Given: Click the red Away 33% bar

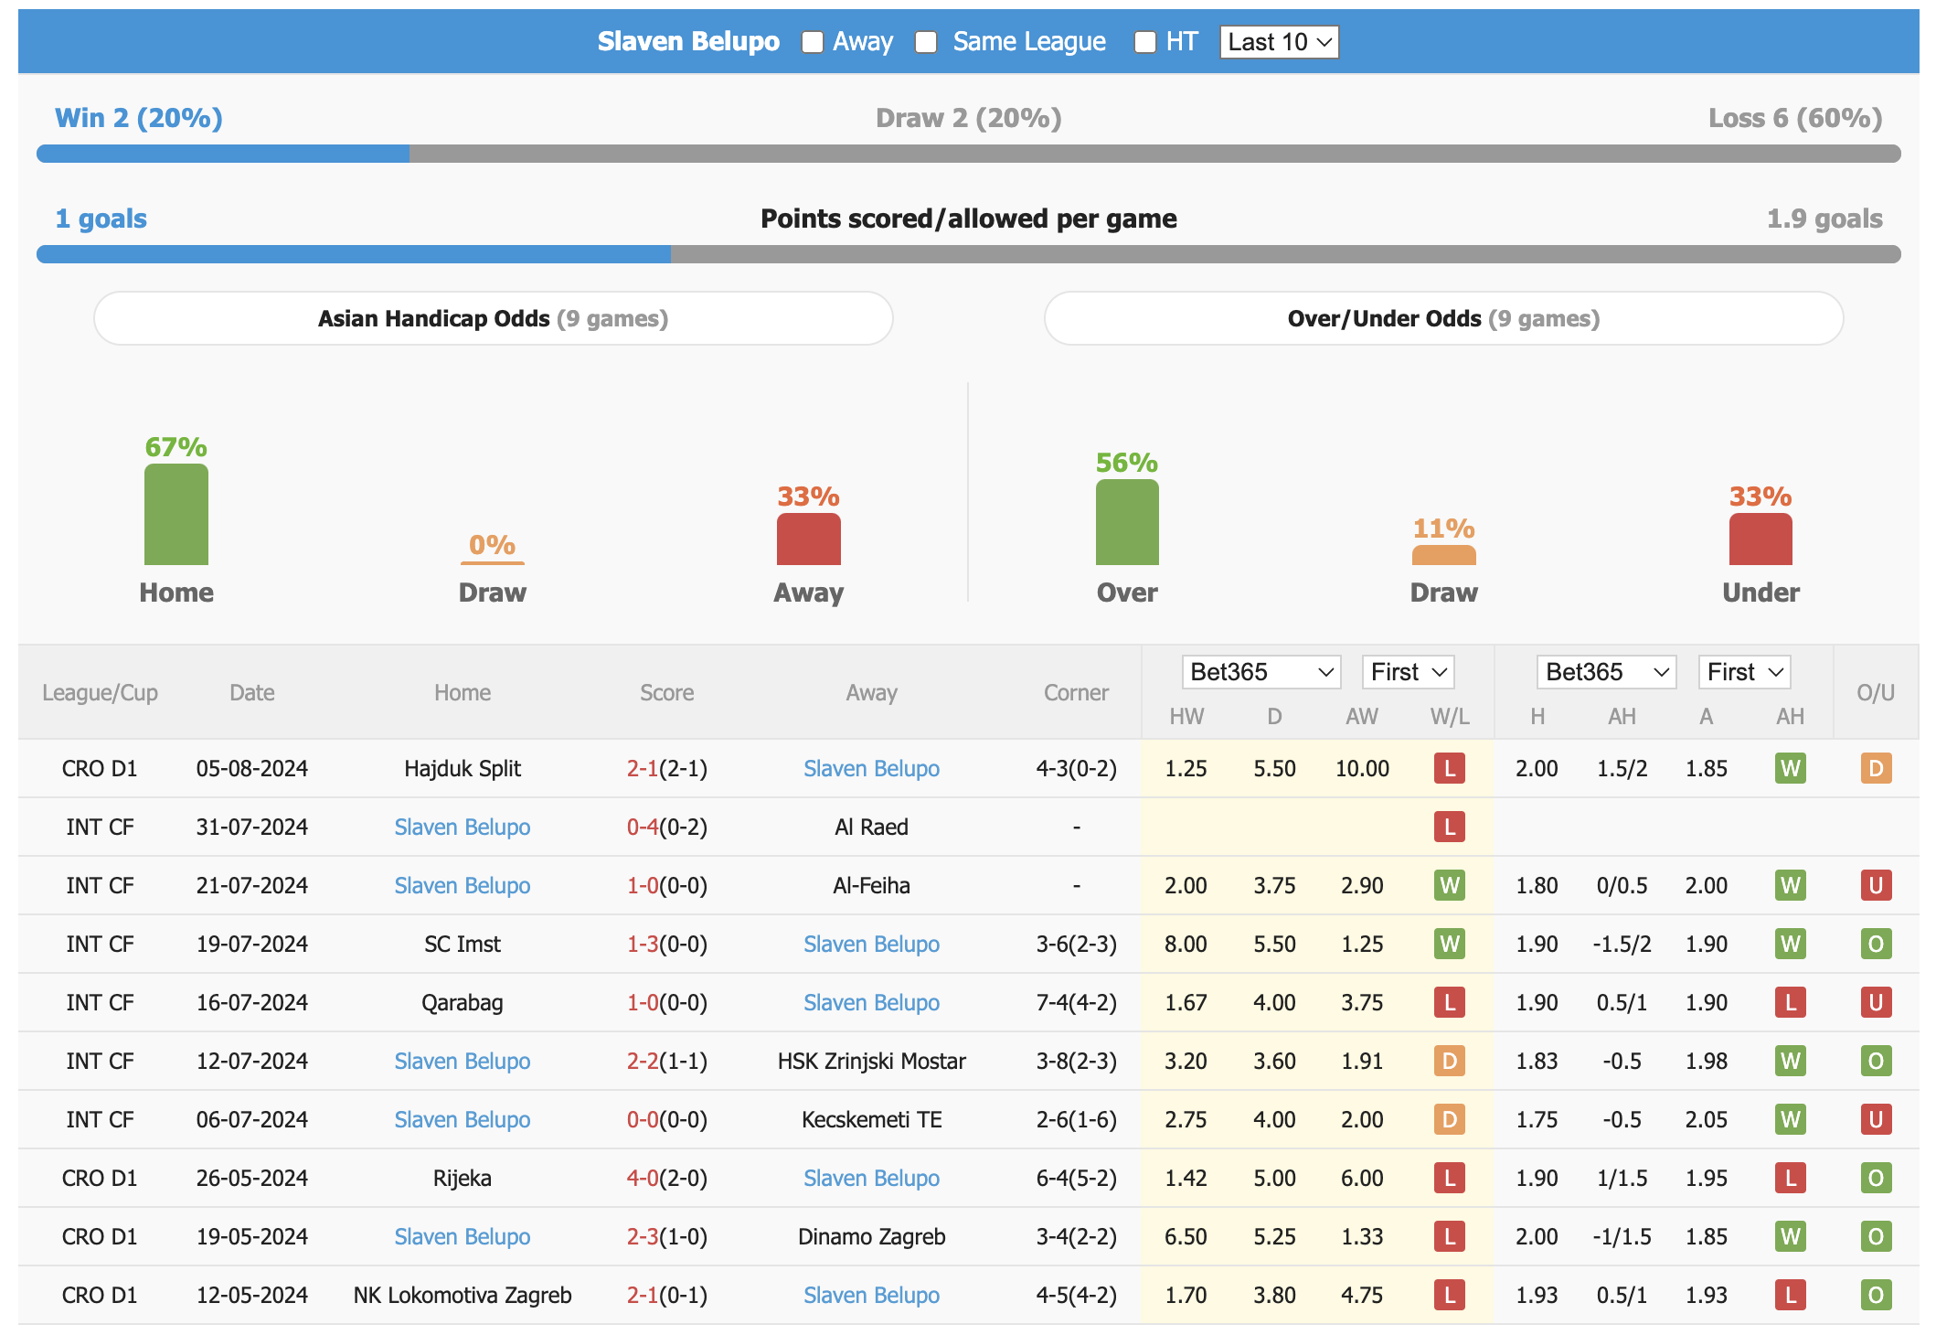Looking at the screenshot, I should (x=809, y=539).
